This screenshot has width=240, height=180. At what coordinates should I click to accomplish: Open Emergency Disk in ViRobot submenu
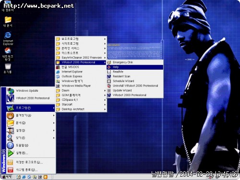click(x=135, y=62)
